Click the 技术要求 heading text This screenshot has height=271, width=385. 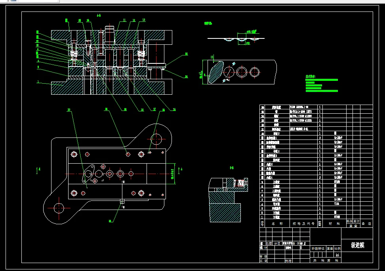[311, 76]
